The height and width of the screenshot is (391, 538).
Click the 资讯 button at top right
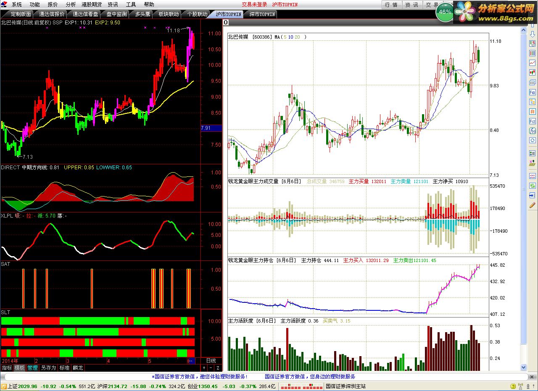(x=411, y=5)
